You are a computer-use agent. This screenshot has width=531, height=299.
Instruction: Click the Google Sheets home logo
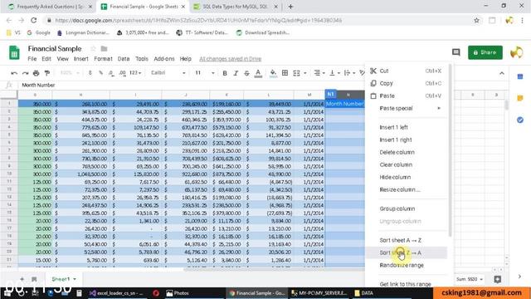(14, 53)
